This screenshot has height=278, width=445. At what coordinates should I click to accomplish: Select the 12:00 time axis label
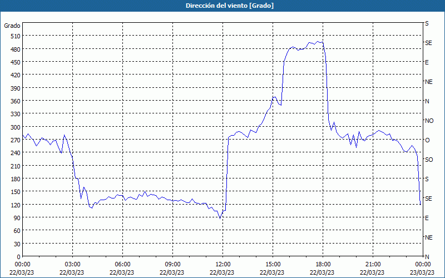click(x=223, y=265)
